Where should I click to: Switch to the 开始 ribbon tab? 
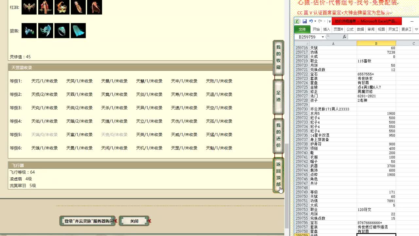pyautogui.click(x=316, y=29)
